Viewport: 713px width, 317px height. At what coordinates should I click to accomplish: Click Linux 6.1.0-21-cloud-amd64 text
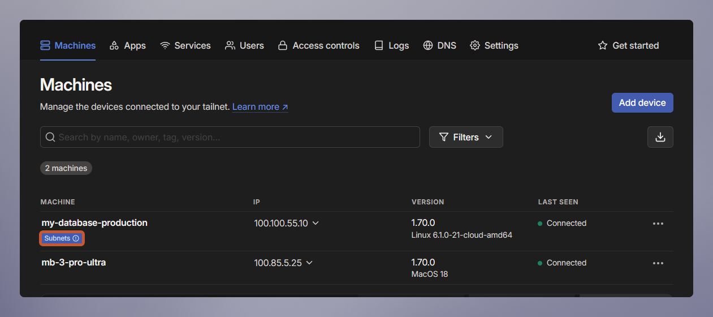coord(462,235)
